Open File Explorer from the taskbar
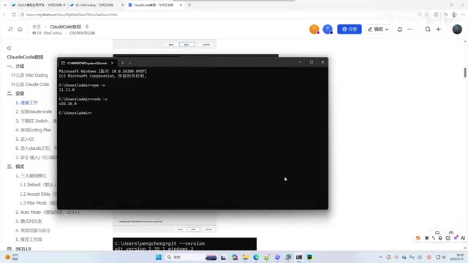This screenshot has width=468, height=263. pyautogui.click(x=246, y=257)
